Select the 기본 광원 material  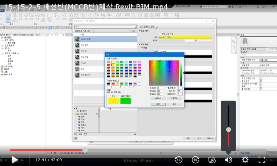105,45
